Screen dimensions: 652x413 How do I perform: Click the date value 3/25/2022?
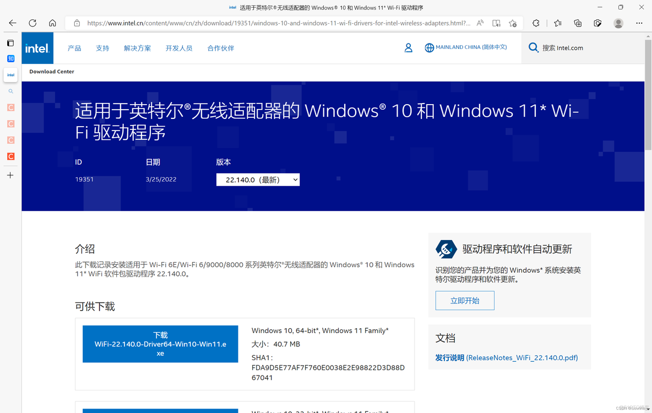161,180
